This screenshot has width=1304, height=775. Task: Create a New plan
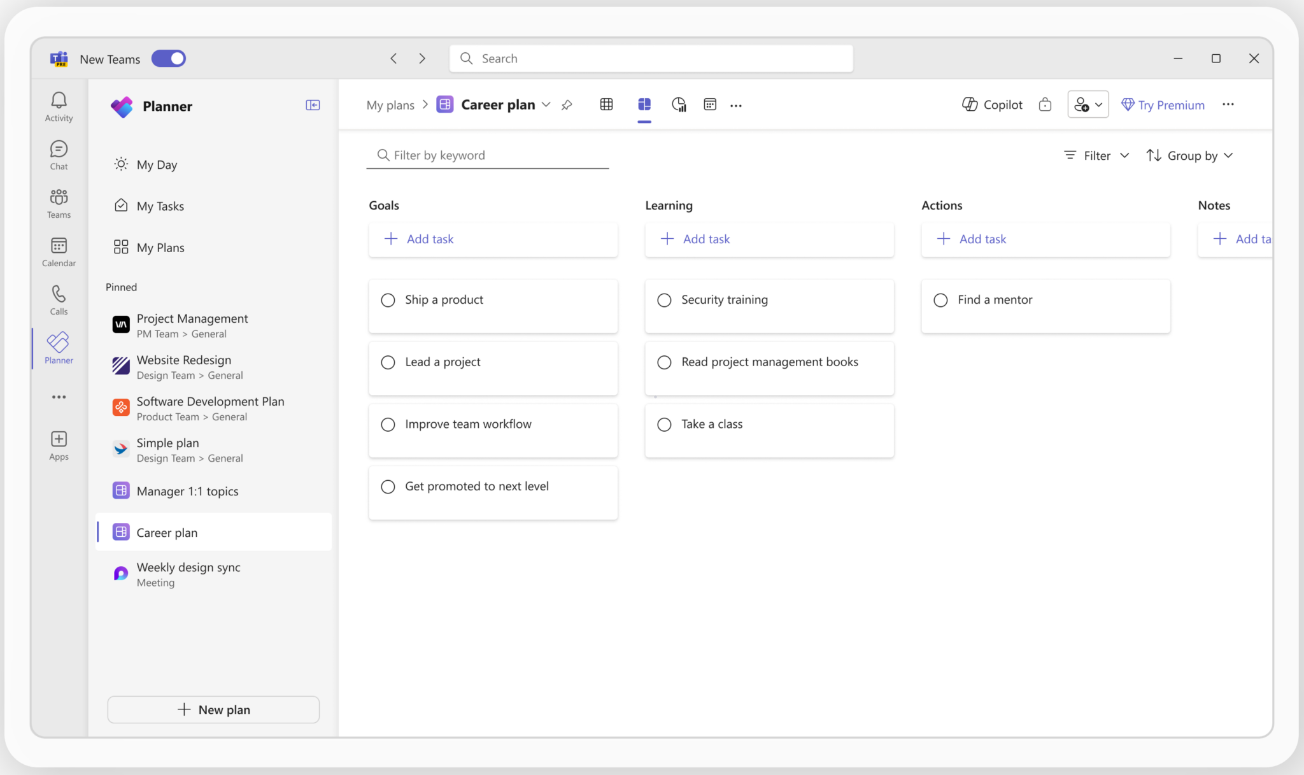(213, 709)
